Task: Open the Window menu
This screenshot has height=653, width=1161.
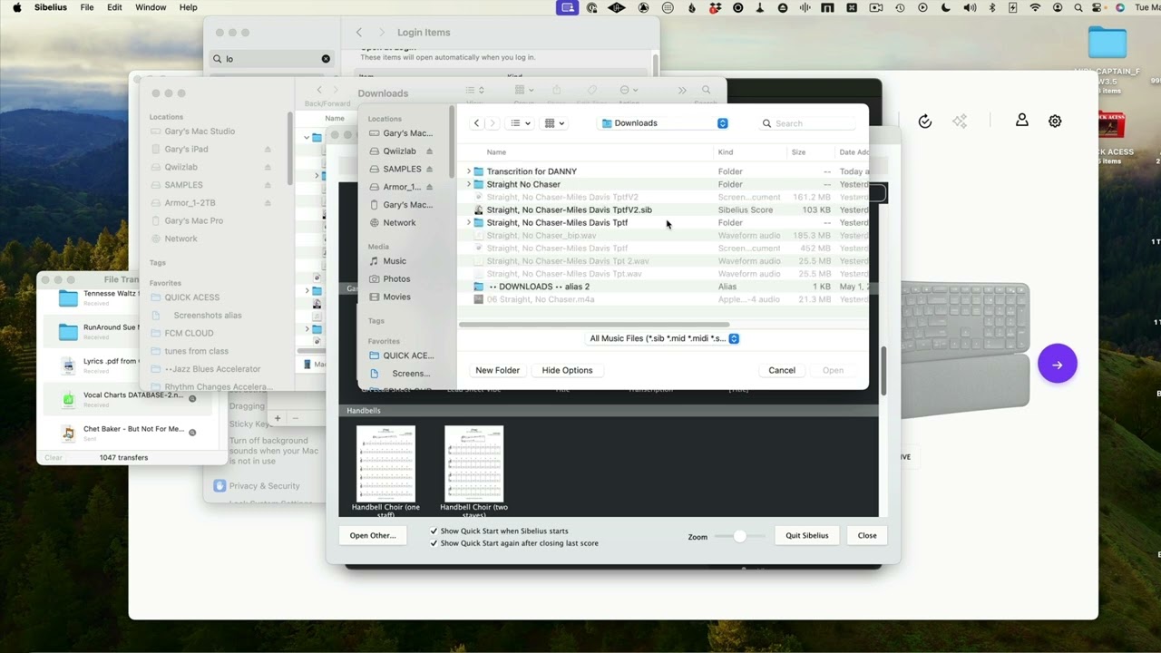Action: coord(151,7)
